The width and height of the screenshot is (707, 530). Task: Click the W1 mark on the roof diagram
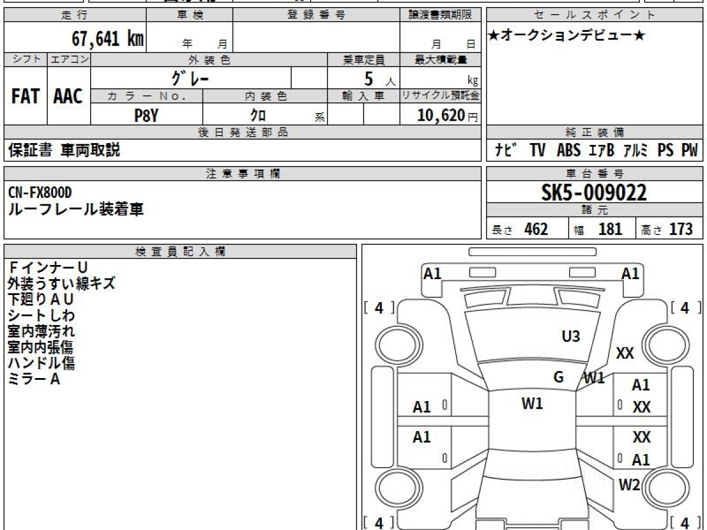(x=532, y=403)
